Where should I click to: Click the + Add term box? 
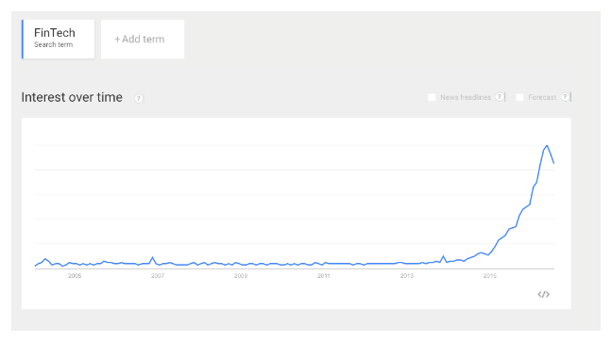(x=143, y=40)
